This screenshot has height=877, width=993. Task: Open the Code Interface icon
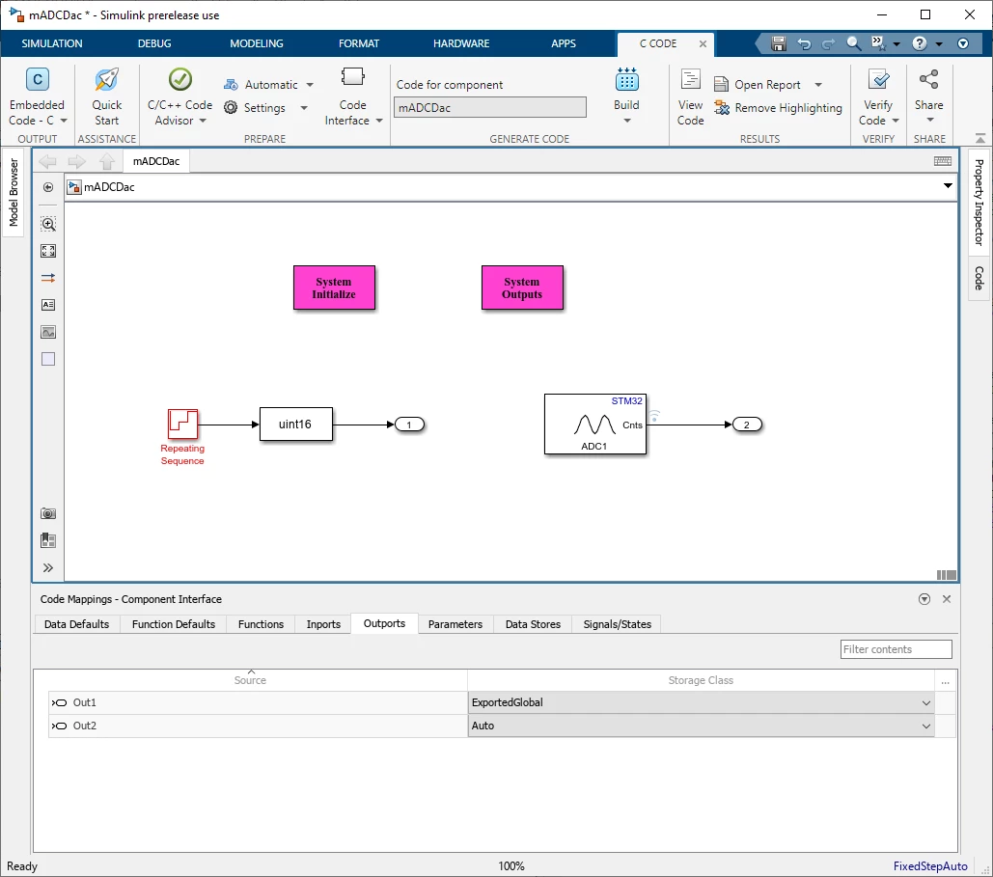(x=353, y=77)
